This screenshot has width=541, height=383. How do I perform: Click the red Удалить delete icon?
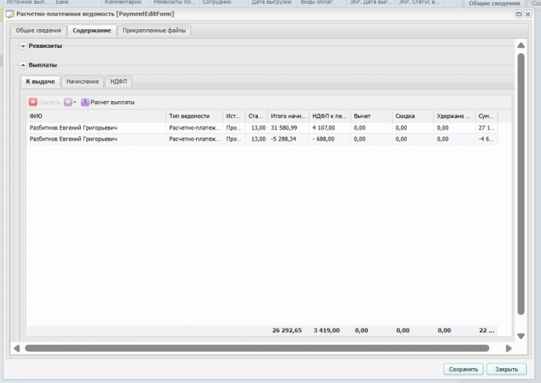pos(33,102)
